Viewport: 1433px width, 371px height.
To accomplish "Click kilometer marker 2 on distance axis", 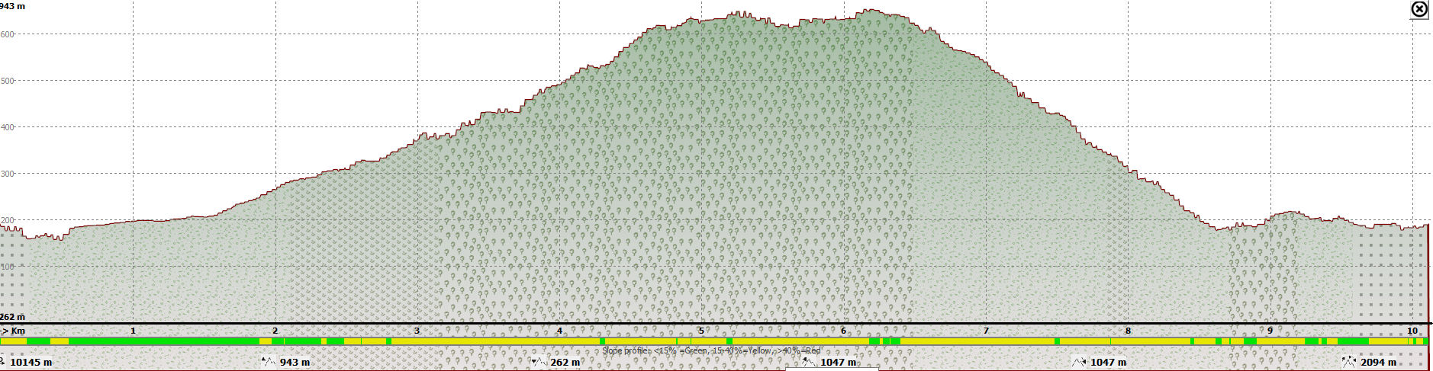I will (x=275, y=331).
